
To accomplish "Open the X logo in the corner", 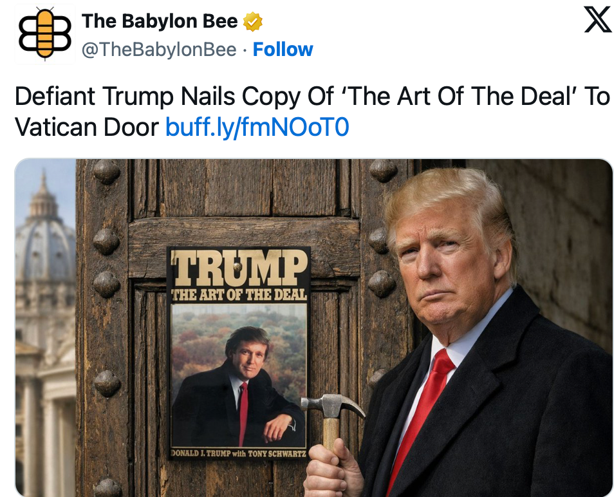I will point(597,19).
